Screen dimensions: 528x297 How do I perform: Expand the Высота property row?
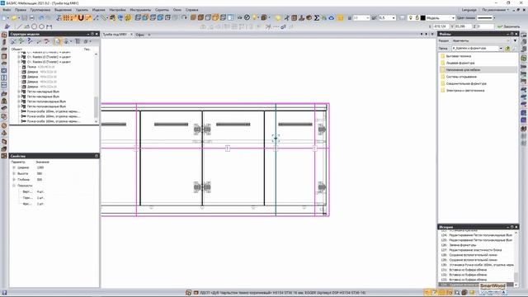coord(14,174)
